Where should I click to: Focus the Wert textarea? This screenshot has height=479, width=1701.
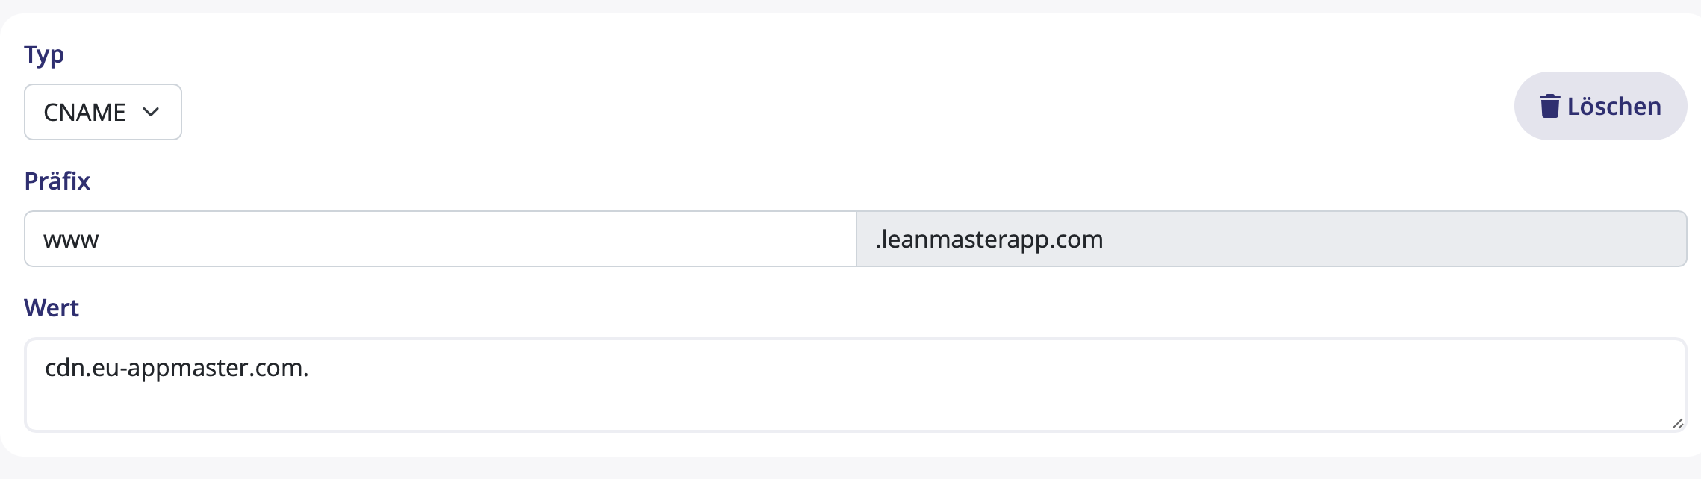(856, 385)
